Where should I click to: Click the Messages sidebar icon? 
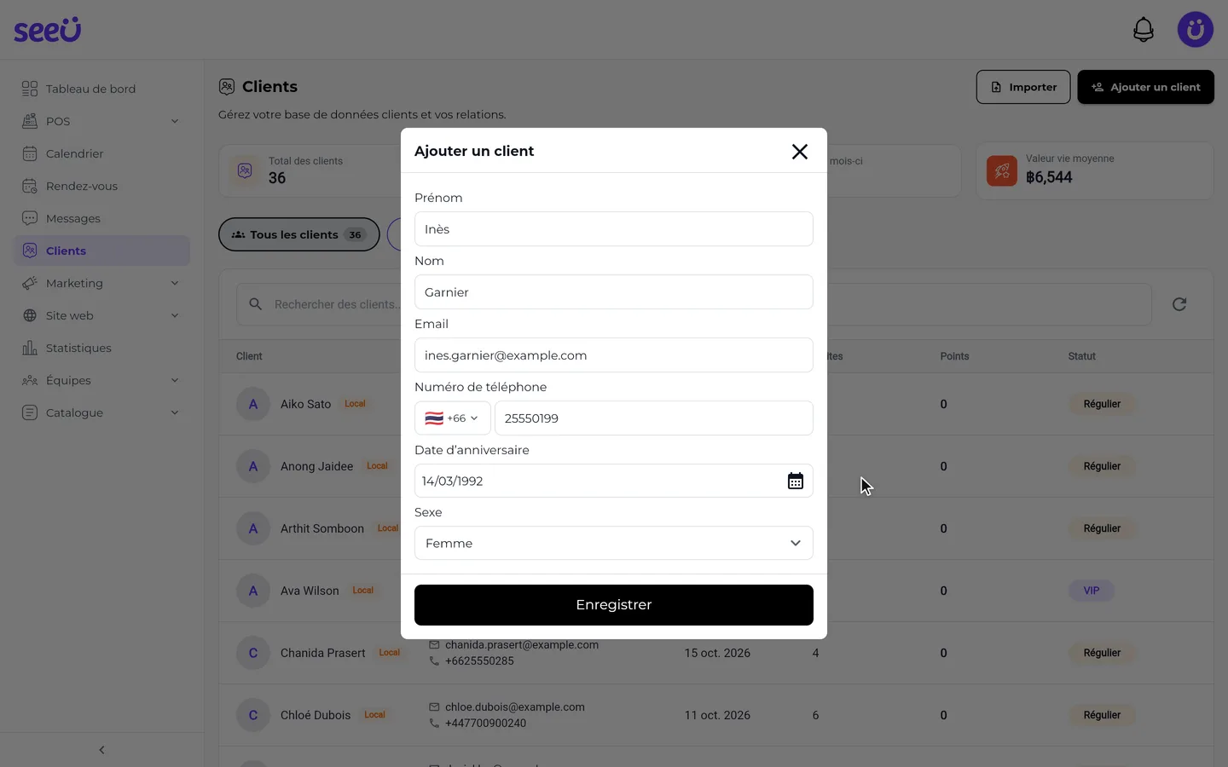pyautogui.click(x=30, y=218)
